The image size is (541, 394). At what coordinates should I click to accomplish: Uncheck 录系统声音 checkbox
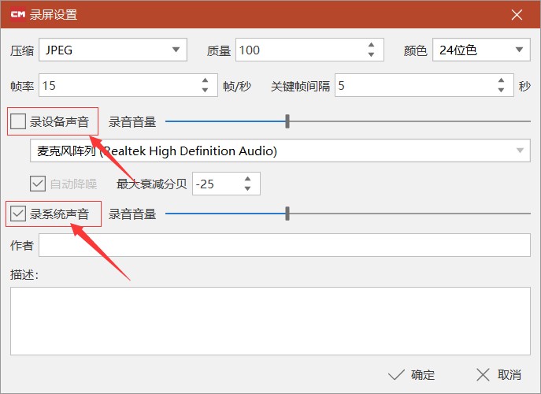18,214
